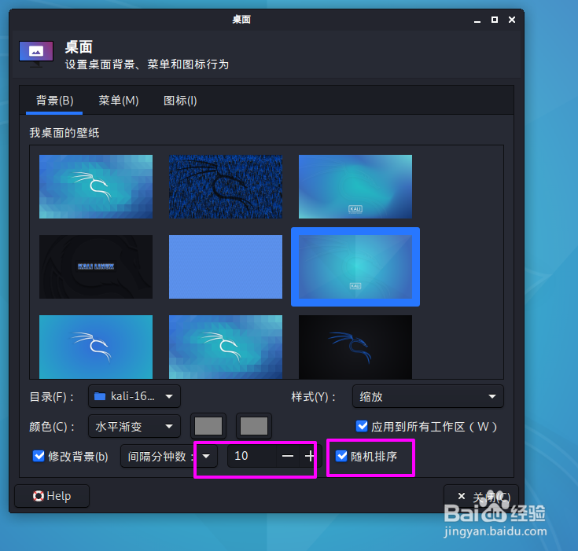578x551 pixels.
Task: Select the black wallpaper with blue dragon
Action: coord(355,347)
